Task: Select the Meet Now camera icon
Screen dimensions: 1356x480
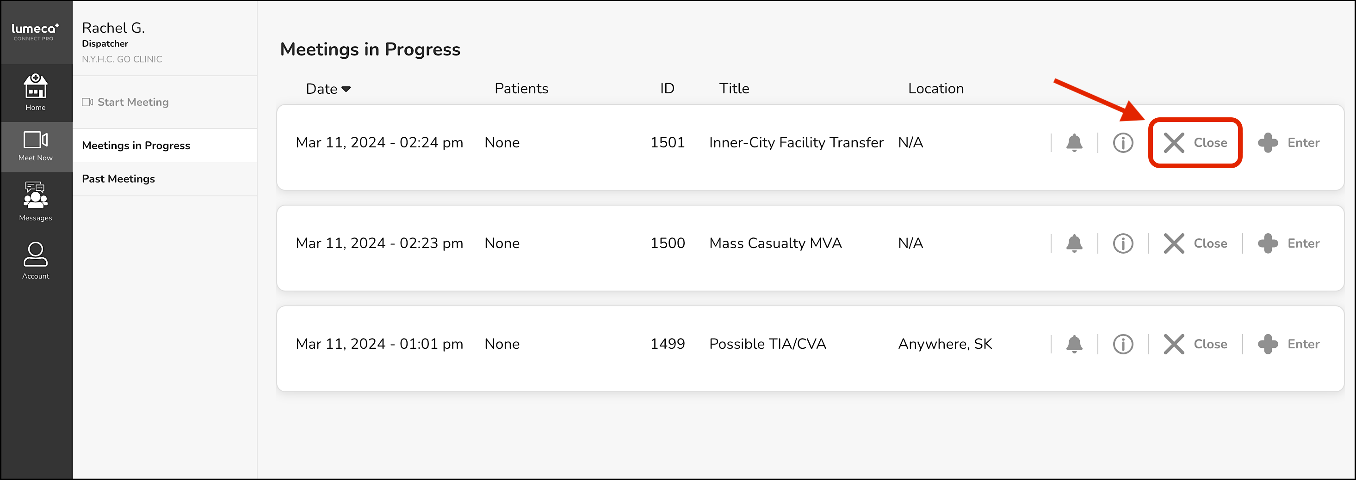Action: tap(35, 140)
